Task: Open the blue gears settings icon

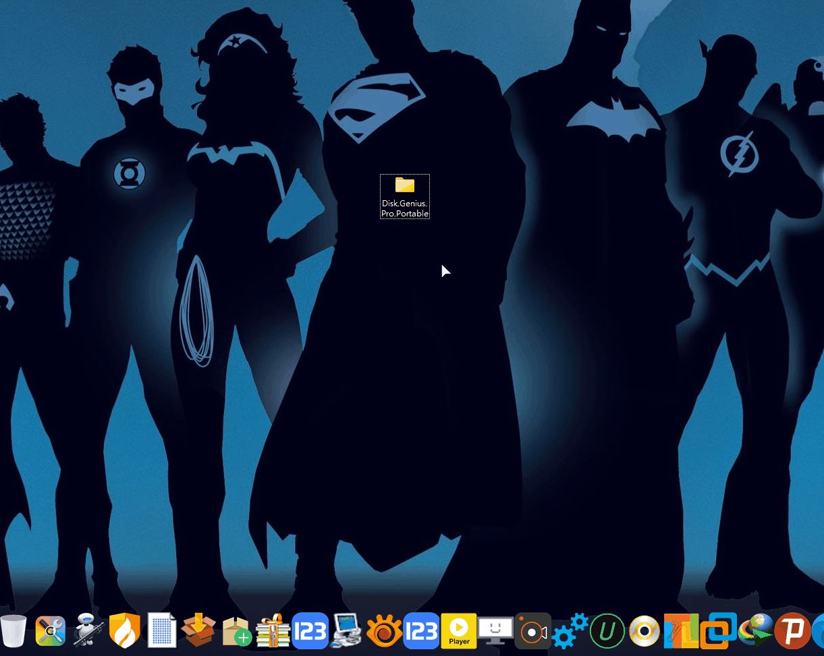Action: click(x=570, y=631)
